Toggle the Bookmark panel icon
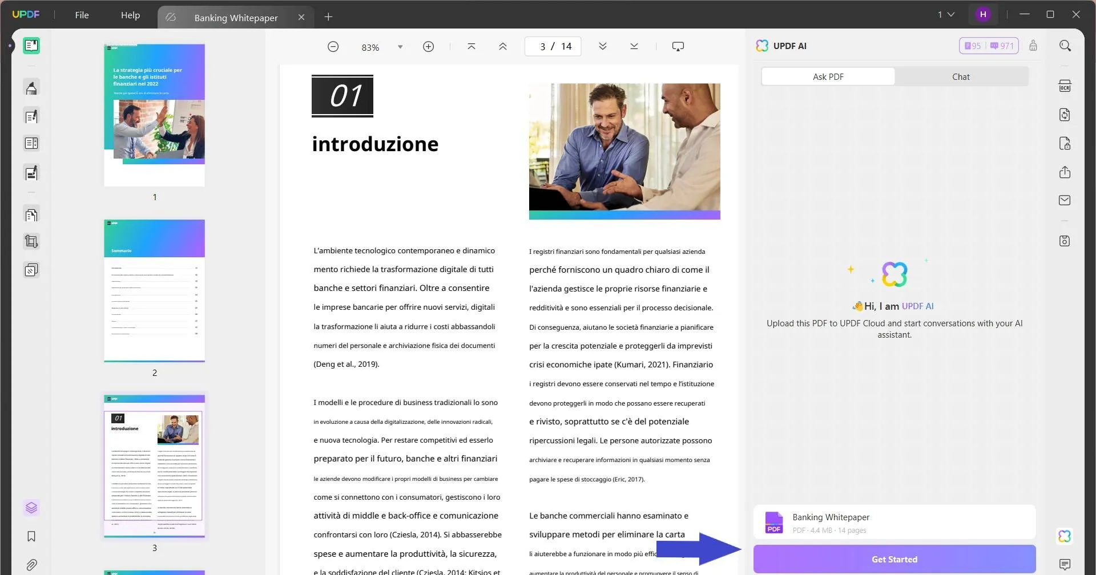Image resolution: width=1096 pixels, height=575 pixels. pos(31,536)
